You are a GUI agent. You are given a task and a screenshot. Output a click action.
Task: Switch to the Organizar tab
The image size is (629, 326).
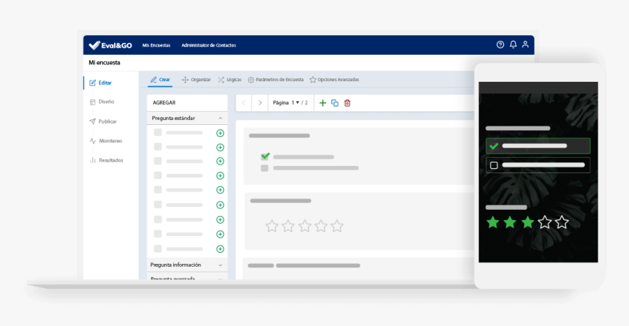click(x=196, y=80)
